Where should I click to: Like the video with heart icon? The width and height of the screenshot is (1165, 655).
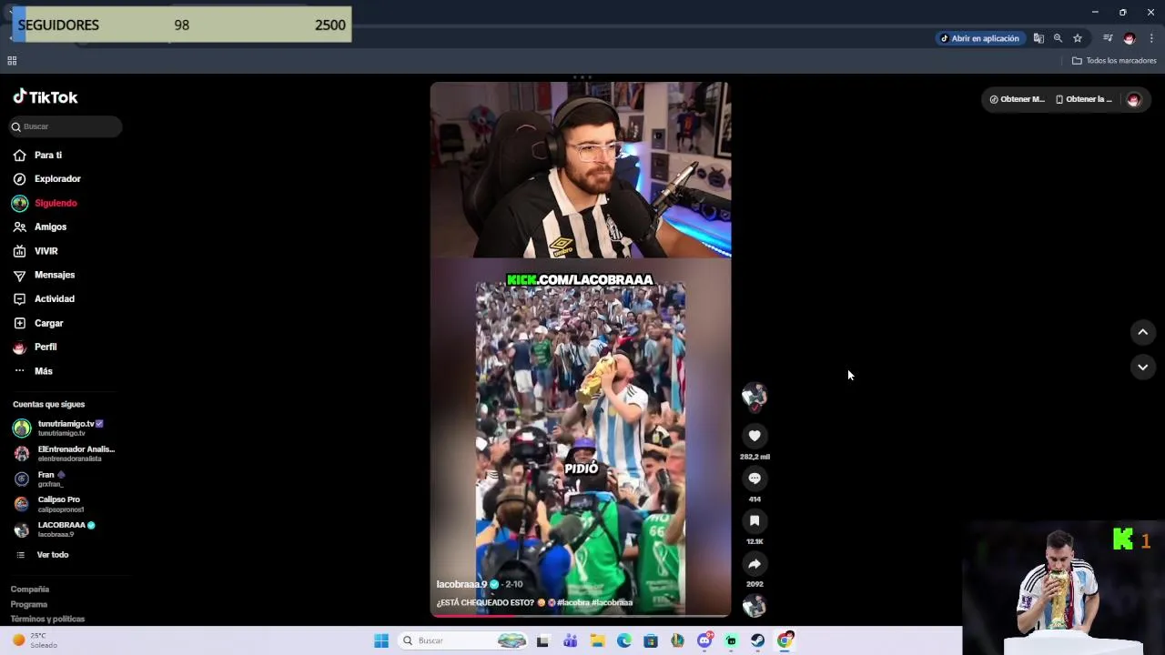pos(755,436)
